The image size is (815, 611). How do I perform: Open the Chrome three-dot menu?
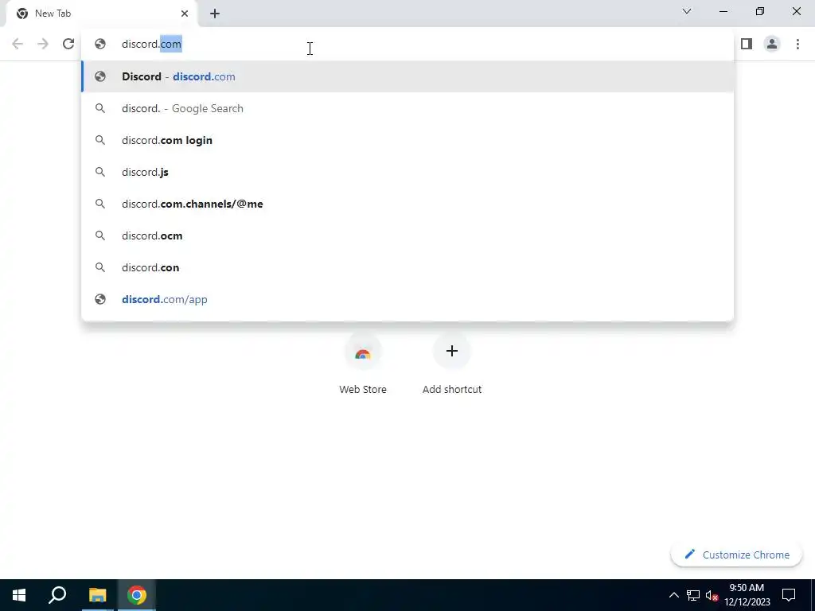(x=797, y=45)
